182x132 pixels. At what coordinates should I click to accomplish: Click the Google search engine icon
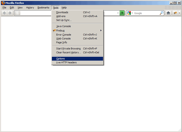tap(129, 13)
